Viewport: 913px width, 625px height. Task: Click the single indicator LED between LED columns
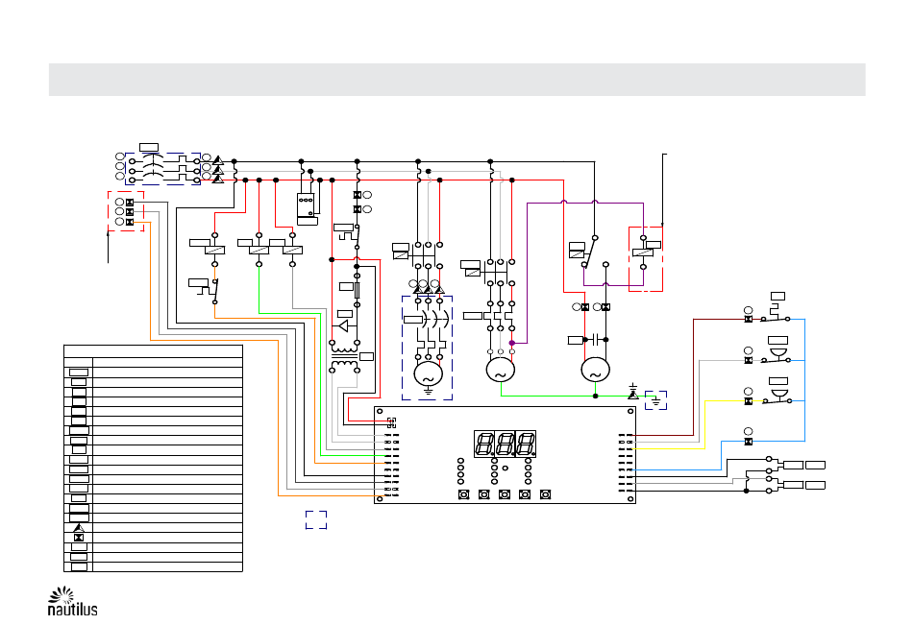[x=506, y=468]
